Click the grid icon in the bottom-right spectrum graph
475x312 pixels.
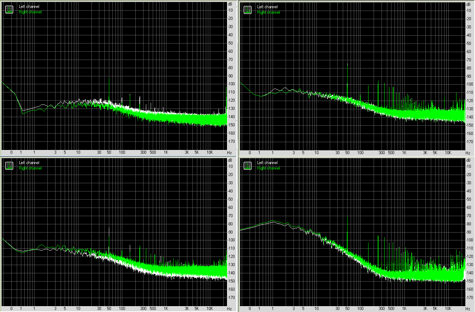pos(248,166)
